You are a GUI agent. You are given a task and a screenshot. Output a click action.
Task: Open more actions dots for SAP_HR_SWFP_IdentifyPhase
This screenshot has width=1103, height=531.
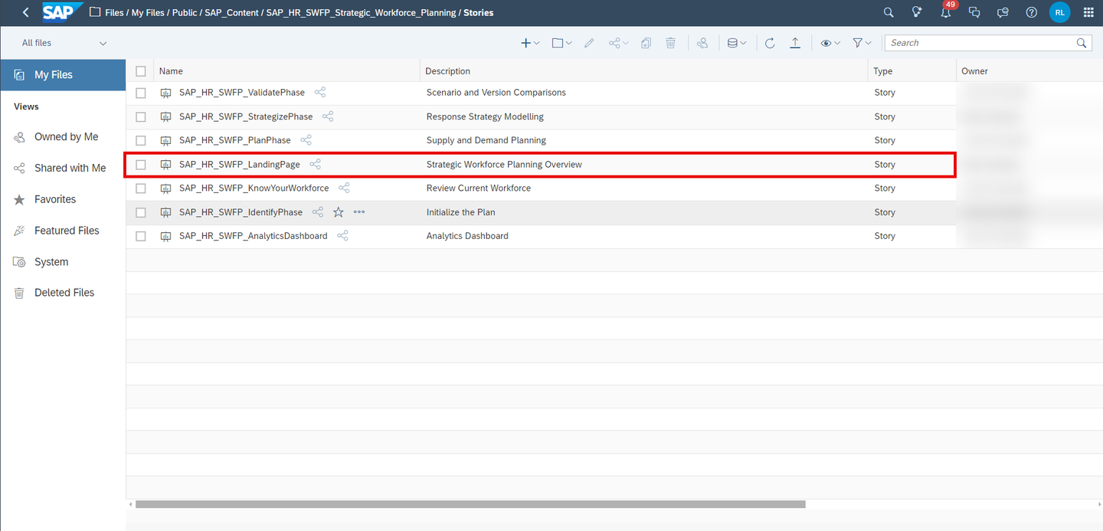359,212
